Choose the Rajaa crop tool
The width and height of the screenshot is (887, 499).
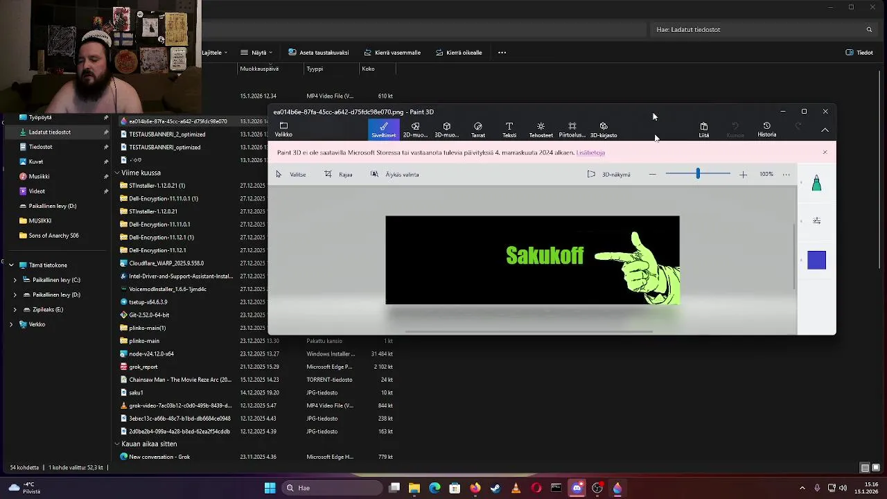pos(339,175)
